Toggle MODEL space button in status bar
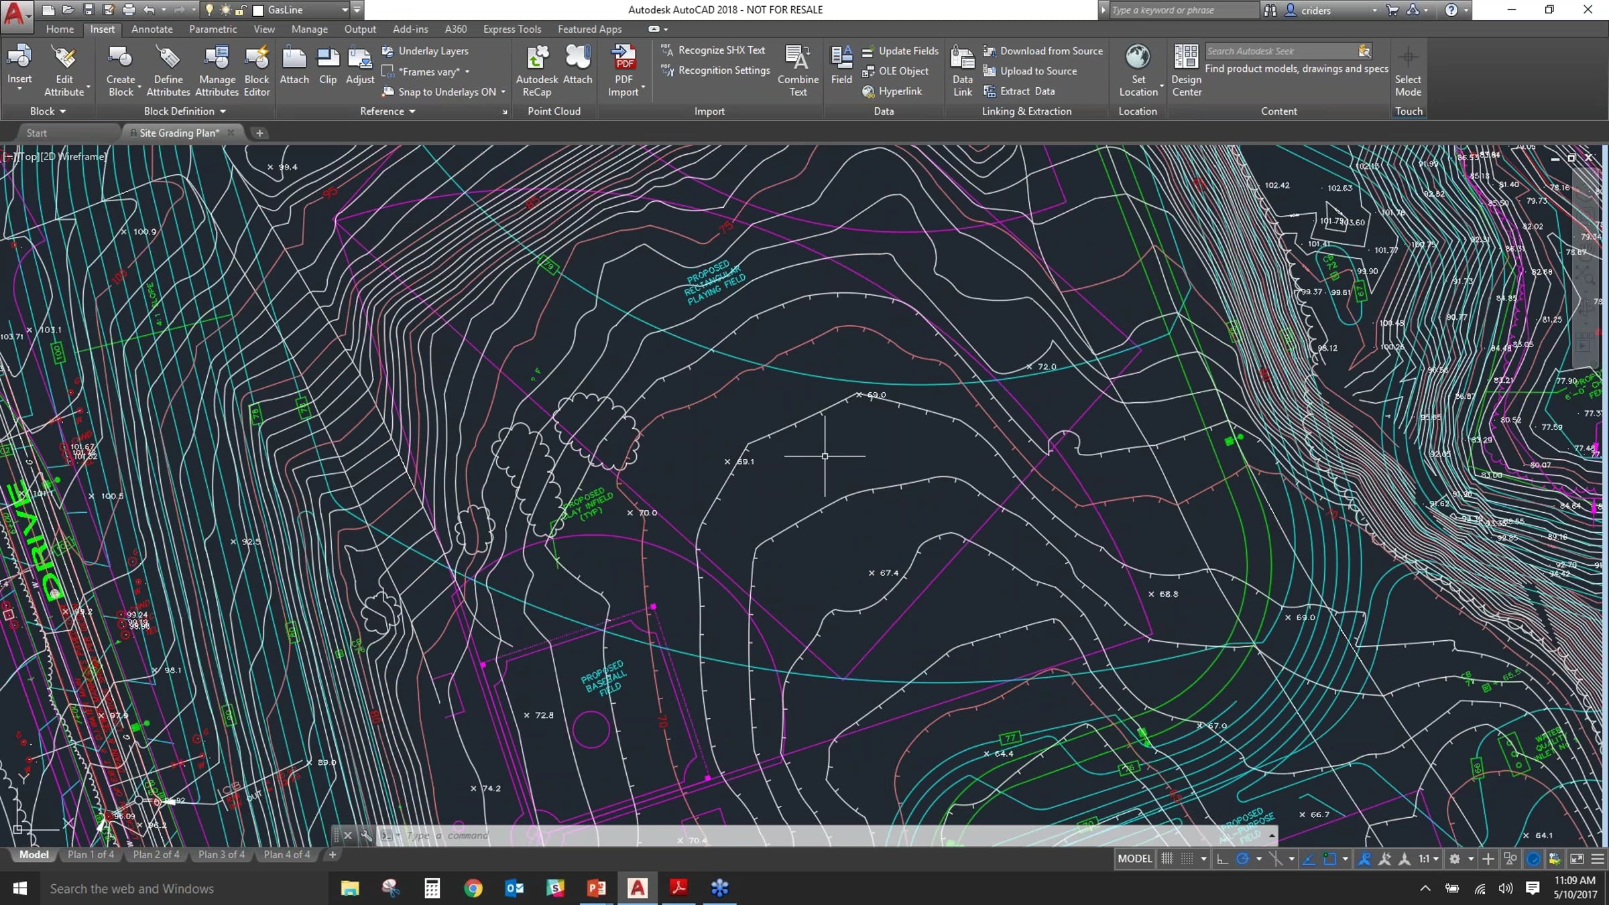Screen dimensions: 1609x905 click(x=1134, y=859)
